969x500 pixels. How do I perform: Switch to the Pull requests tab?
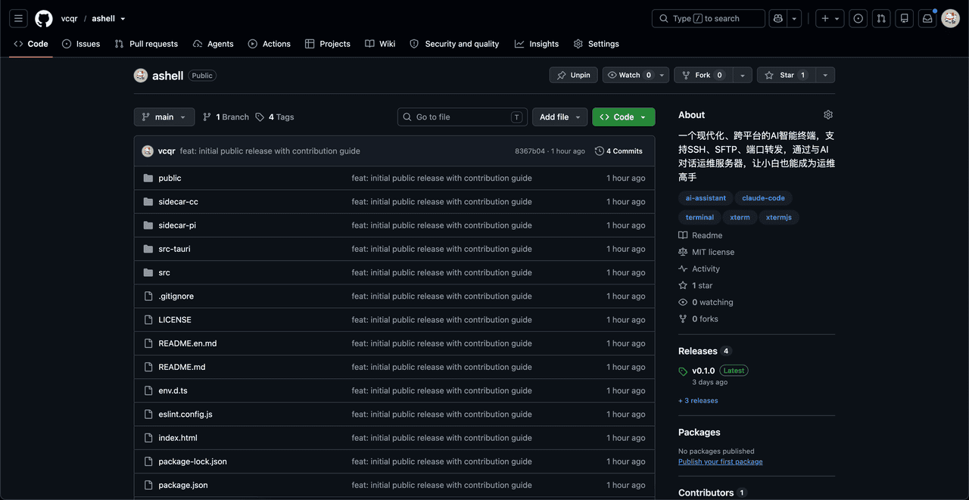point(146,44)
